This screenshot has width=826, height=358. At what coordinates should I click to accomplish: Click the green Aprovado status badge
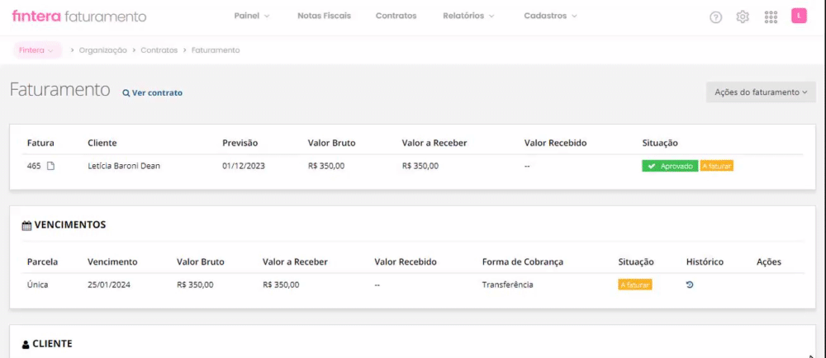tap(670, 166)
